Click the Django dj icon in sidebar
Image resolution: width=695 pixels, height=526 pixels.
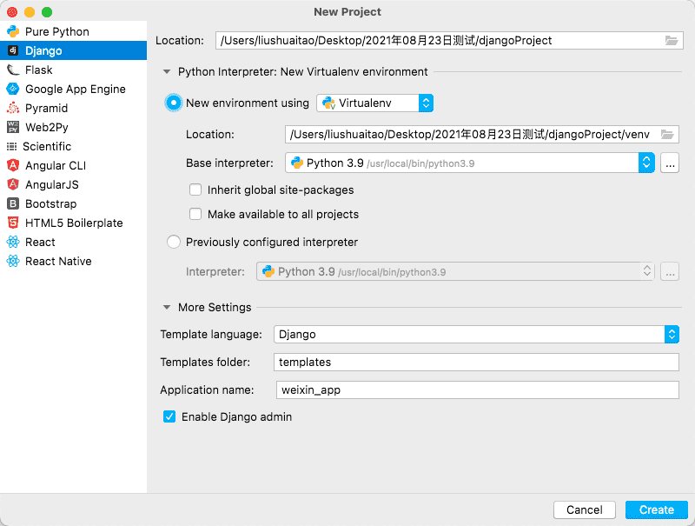pos(13,50)
